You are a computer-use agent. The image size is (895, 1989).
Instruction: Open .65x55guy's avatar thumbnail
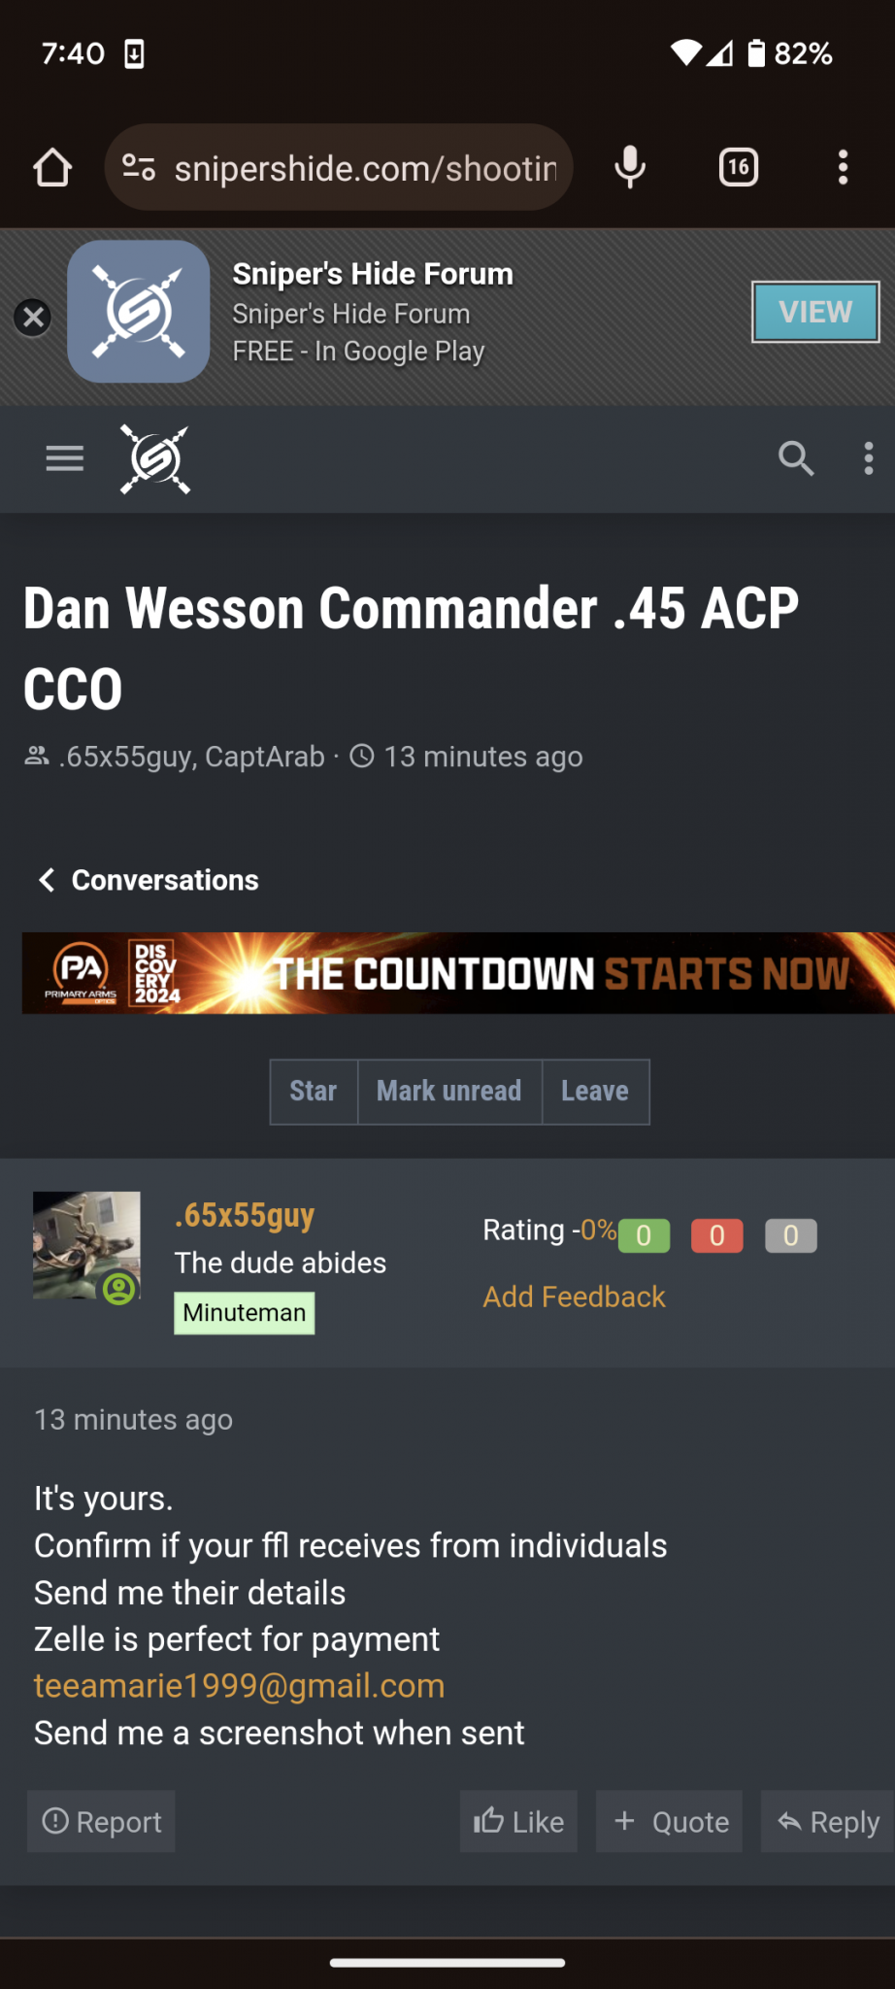86,1245
